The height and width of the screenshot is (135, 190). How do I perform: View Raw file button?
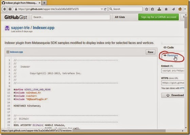(x=150, y=52)
